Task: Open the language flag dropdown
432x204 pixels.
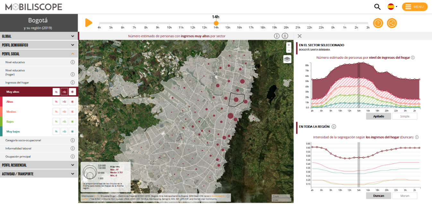Action: pos(392,7)
